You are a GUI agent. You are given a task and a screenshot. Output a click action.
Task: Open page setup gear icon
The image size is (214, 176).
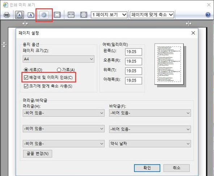(44, 15)
